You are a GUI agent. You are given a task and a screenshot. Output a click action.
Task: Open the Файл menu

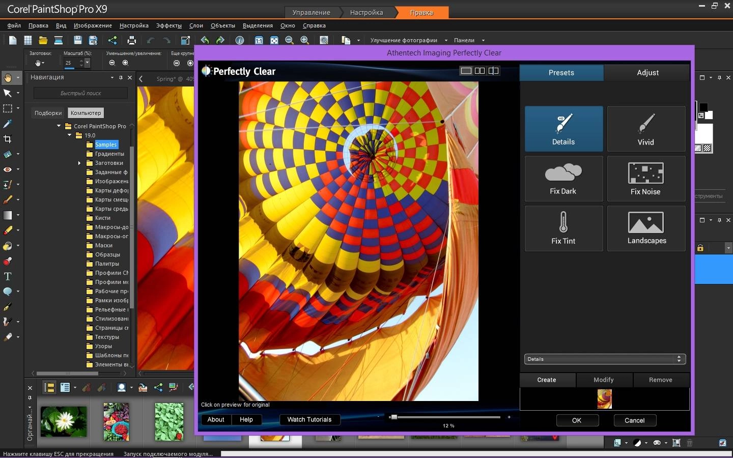point(14,25)
